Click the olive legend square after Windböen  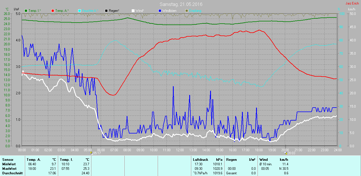coord(186,11)
